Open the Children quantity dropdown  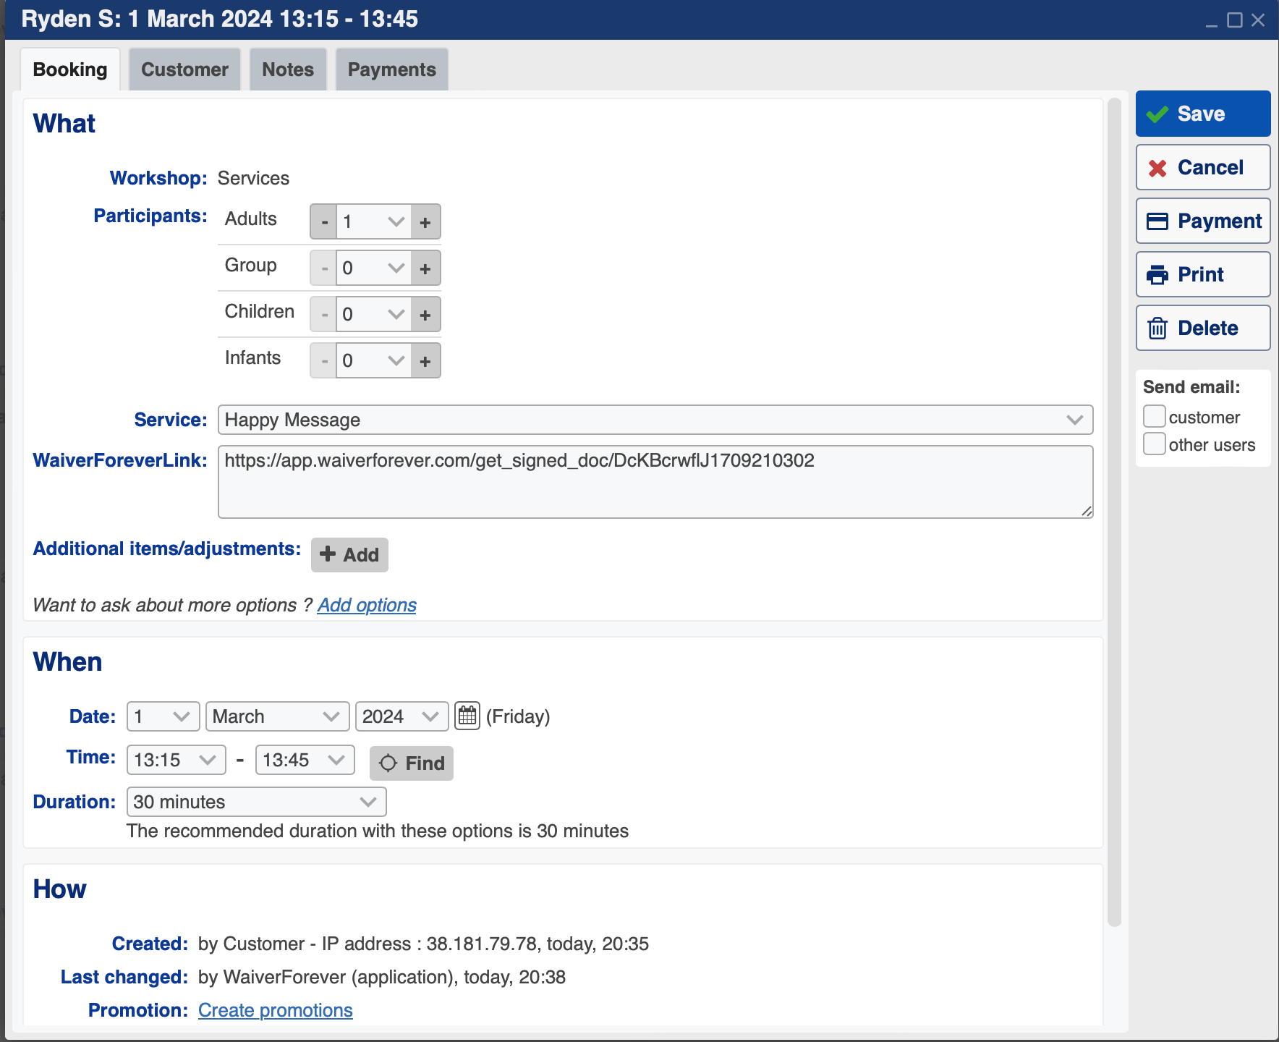[x=374, y=315]
